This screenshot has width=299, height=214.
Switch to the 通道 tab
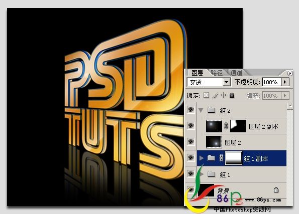coord(236,73)
